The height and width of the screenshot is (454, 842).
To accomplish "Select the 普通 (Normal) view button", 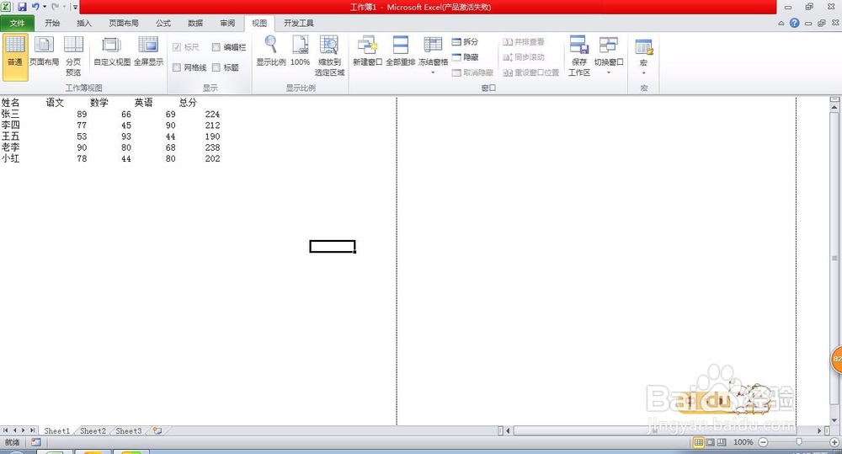I will point(15,57).
